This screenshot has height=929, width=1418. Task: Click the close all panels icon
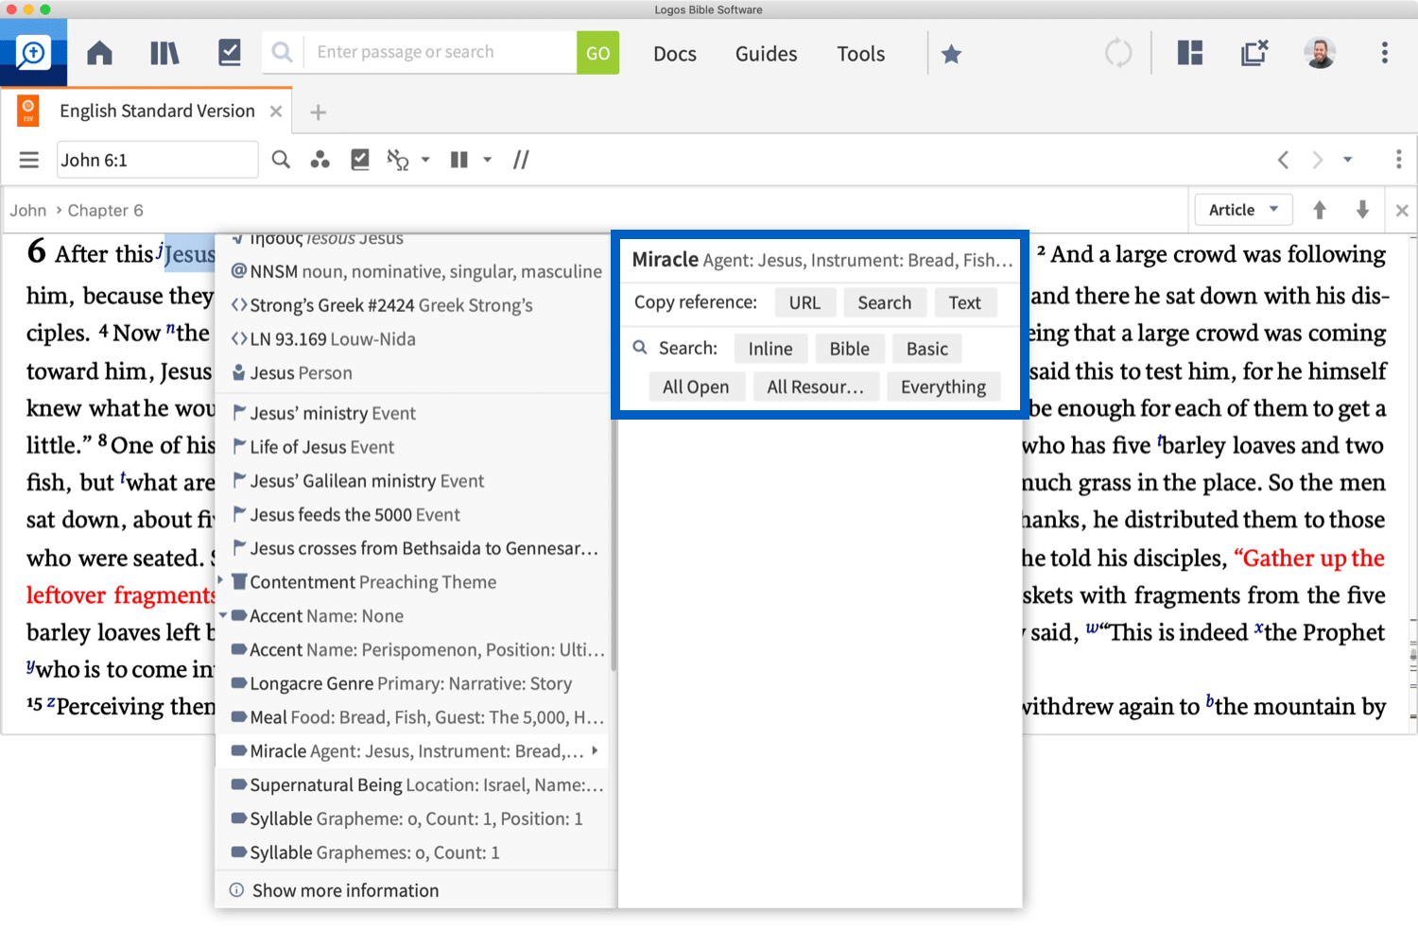[x=1254, y=53]
